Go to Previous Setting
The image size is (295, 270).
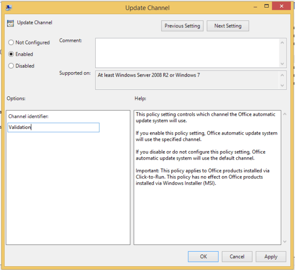click(x=182, y=26)
